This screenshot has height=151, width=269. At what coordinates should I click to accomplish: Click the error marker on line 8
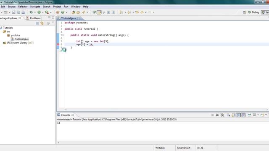click(58, 44)
